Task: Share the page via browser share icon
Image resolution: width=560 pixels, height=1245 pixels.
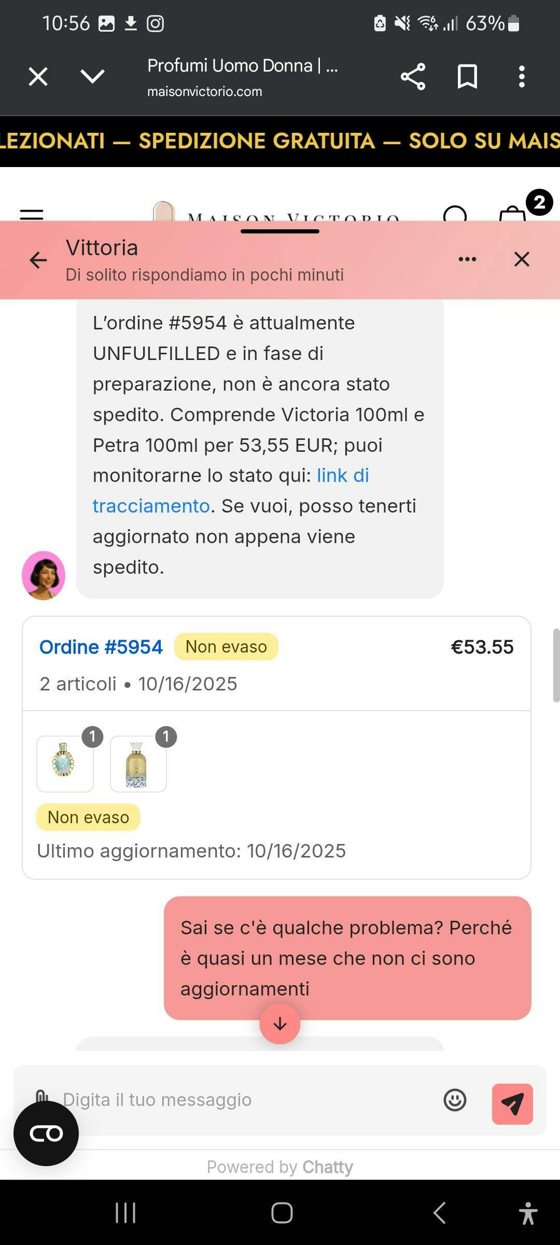Action: (413, 77)
